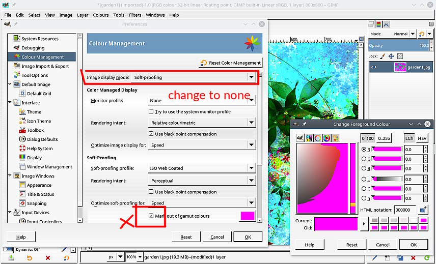Open the Soft-proofing profile dropdown
Screen dimensions: 436x264
[202, 168]
